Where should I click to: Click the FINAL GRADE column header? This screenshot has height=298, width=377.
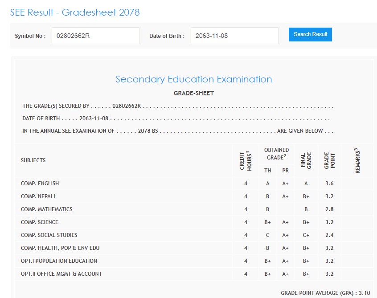coord(306,160)
